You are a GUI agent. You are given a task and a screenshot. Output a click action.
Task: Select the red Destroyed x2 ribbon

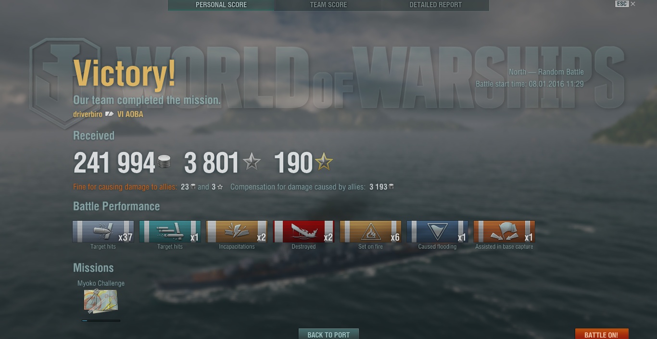pyautogui.click(x=304, y=232)
